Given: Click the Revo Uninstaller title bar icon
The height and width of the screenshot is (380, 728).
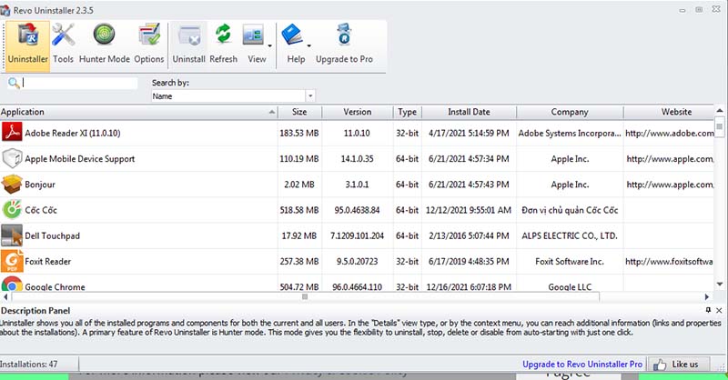Looking at the screenshot, I should pos(5,10).
